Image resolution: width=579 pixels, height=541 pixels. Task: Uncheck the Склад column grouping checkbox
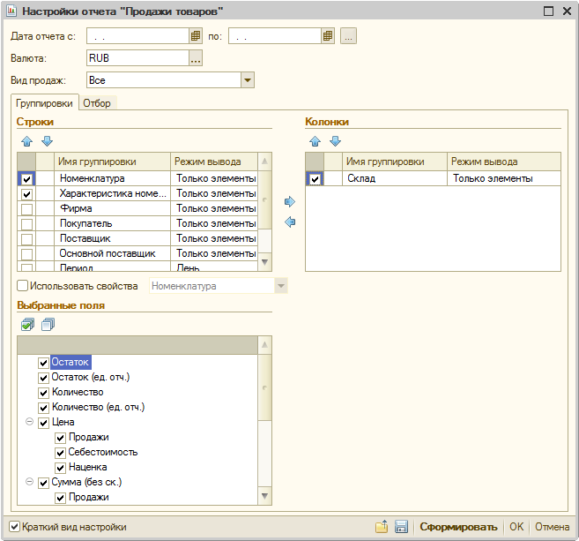click(315, 179)
